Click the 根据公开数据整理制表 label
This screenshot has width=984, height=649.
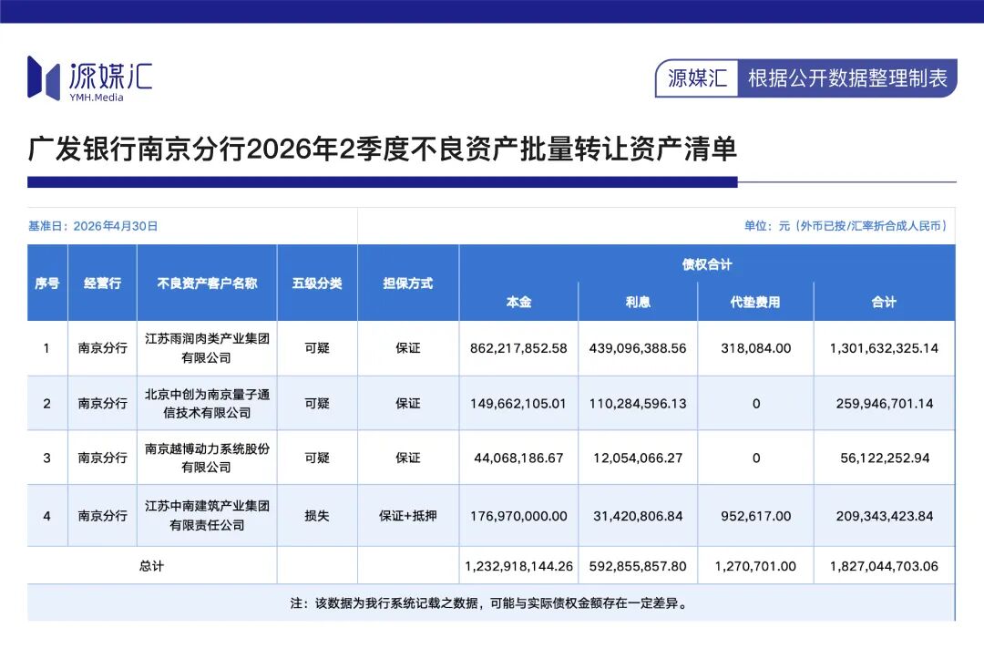(x=847, y=78)
